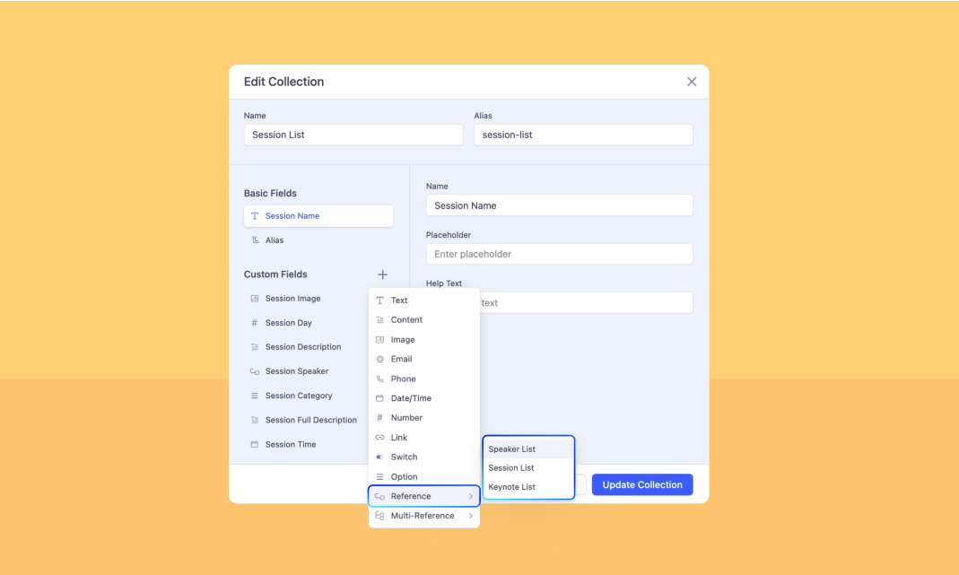
Task: Expand the Multi-Reference submenu chevron
Action: click(x=470, y=516)
